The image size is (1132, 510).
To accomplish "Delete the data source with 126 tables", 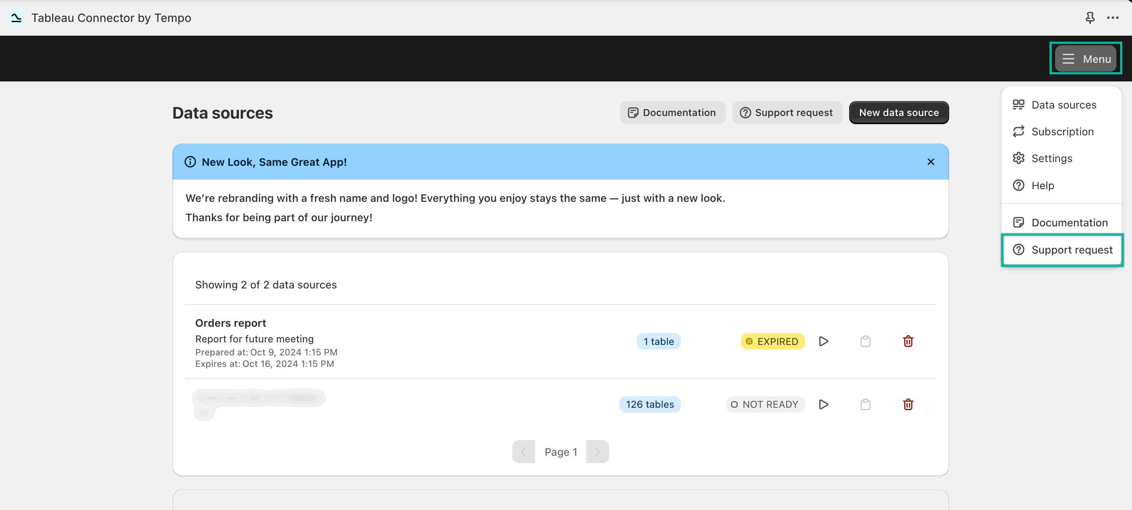I will [908, 404].
